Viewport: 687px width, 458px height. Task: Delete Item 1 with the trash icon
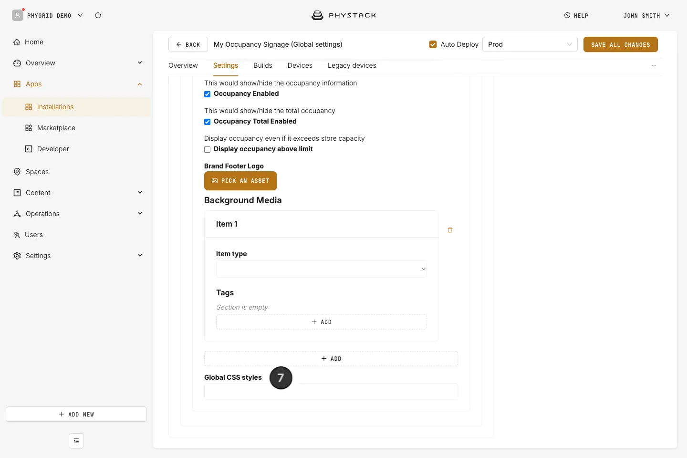pos(450,230)
